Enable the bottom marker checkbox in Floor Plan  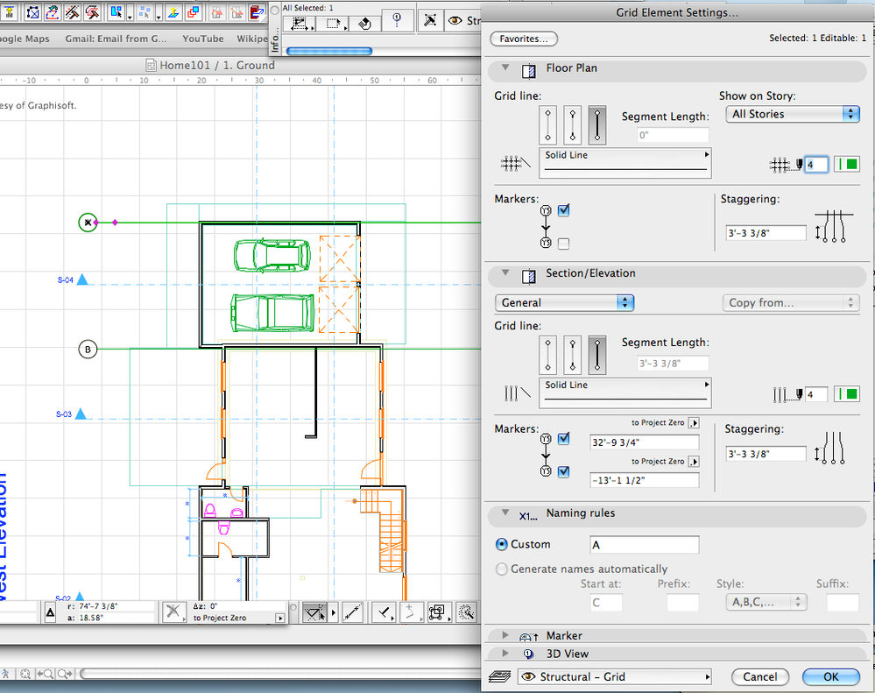pyautogui.click(x=564, y=243)
